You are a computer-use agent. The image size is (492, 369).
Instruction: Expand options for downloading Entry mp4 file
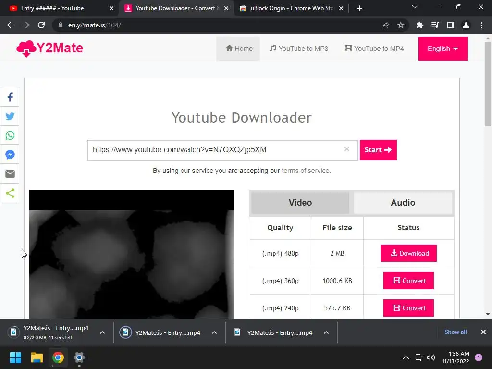point(102,332)
